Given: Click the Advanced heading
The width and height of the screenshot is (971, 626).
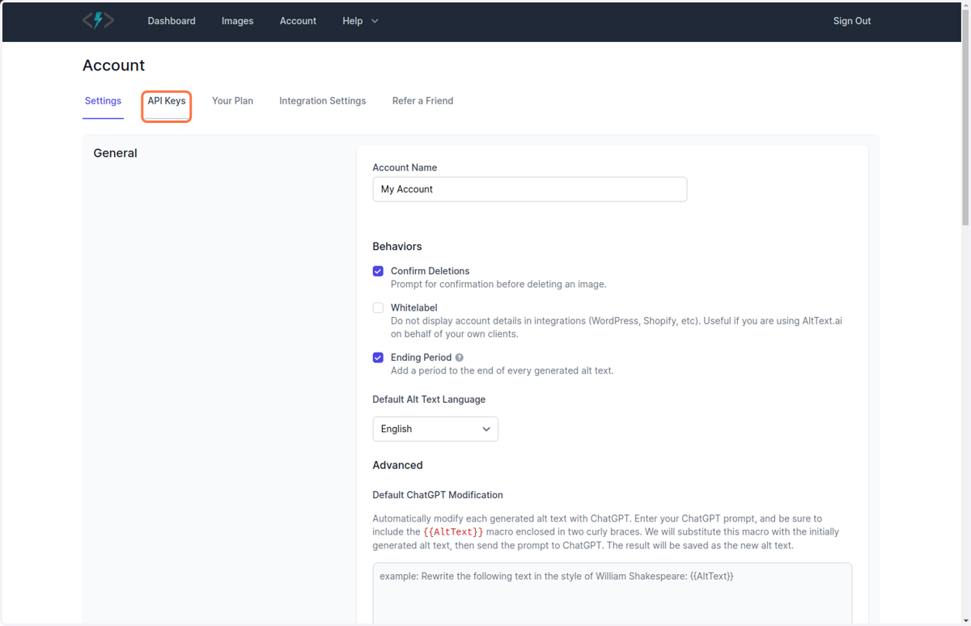Looking at the screenshot, I should (x=397, y=465).
